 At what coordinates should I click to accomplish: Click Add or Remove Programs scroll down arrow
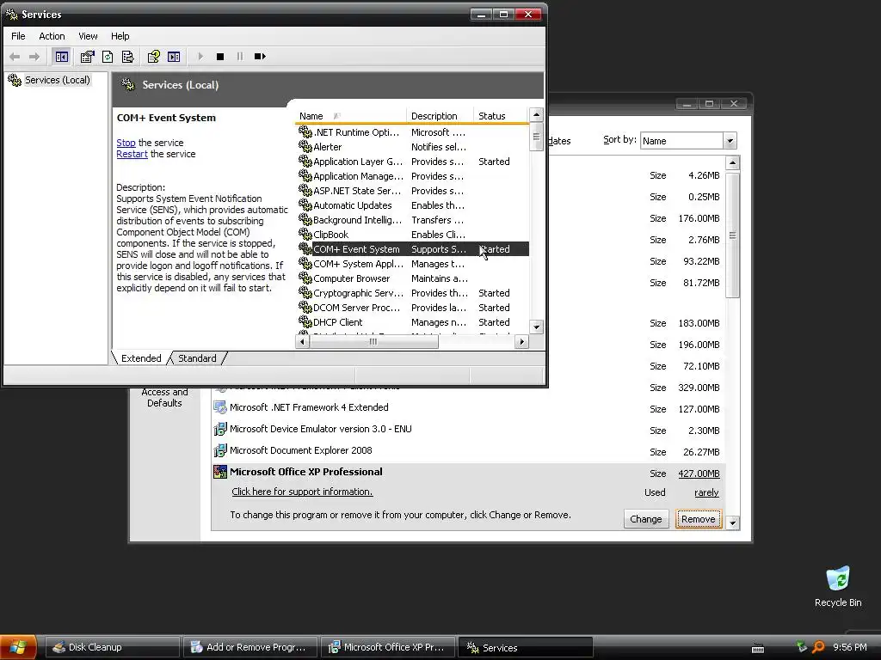point(733,523)
